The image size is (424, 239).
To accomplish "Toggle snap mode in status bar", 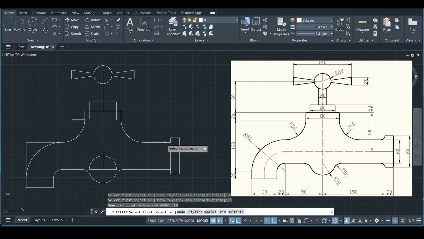I will point(220,220).
